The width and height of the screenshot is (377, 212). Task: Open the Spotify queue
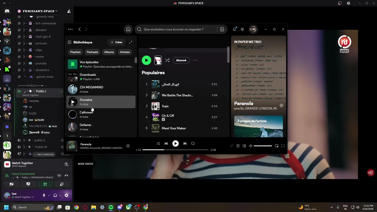pyautogui.click(x=238, y=146)
